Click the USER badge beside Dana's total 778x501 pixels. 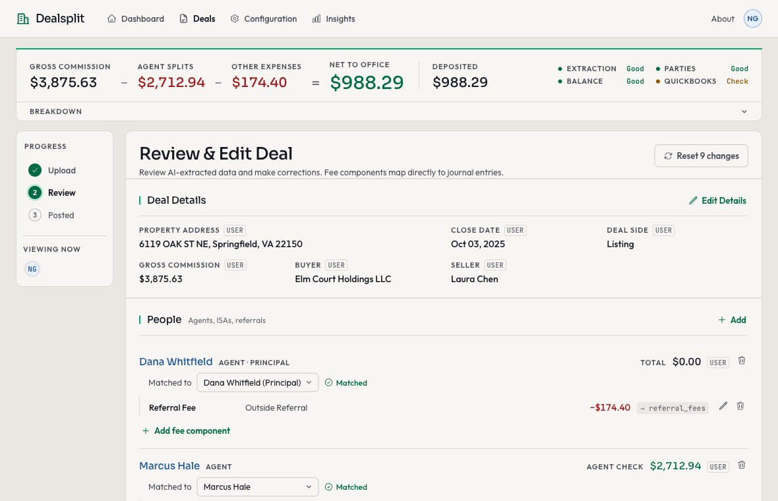(718, 363)
